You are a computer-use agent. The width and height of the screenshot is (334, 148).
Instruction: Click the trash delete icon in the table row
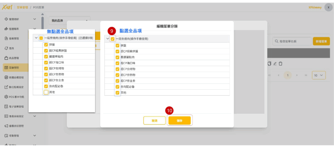coord(281,64)
